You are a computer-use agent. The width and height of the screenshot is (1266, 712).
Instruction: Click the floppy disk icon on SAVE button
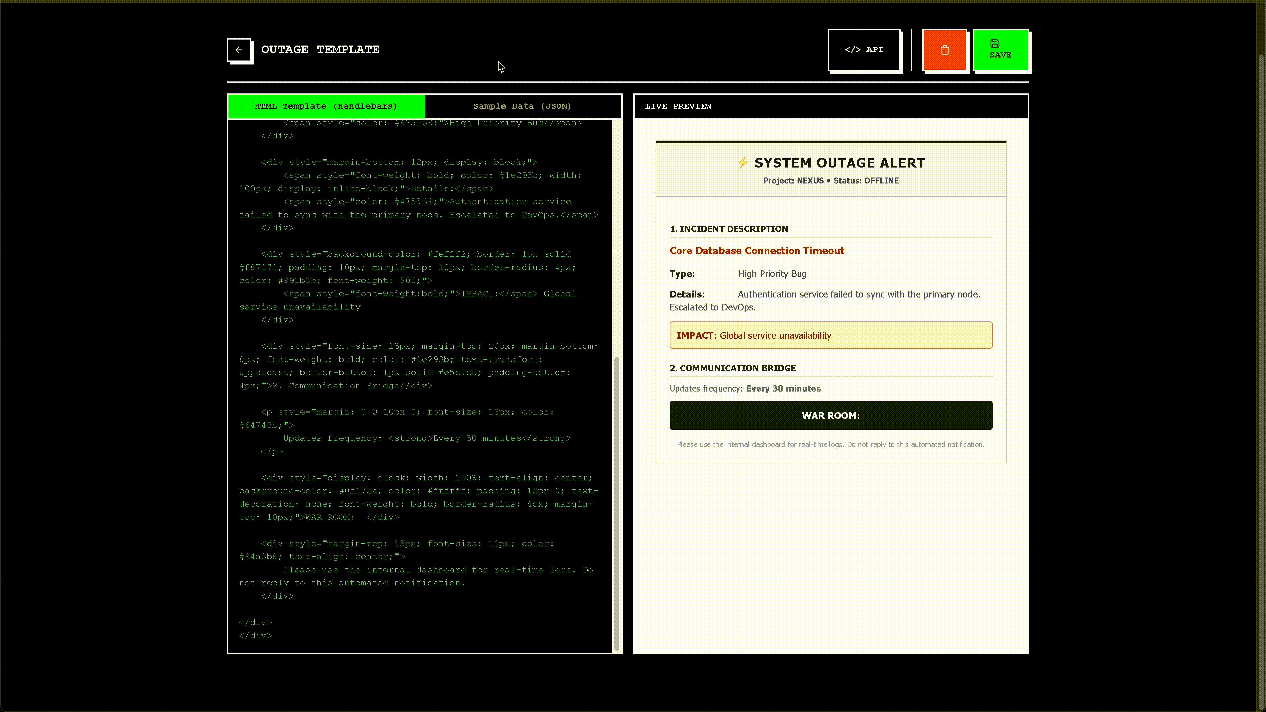pos(995,43)
